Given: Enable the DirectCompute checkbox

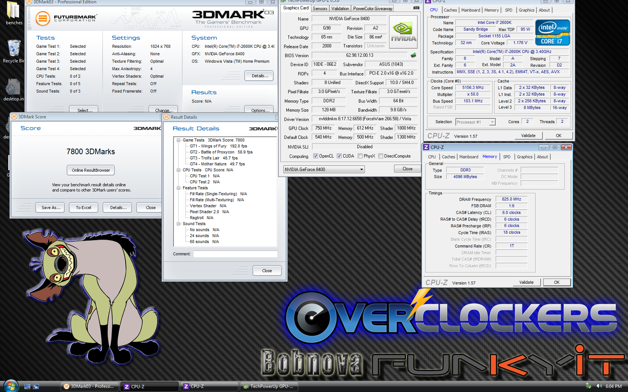Looking at the screenshot, I should 380,156.
